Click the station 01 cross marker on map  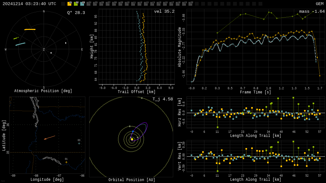[x=66, y=162]
